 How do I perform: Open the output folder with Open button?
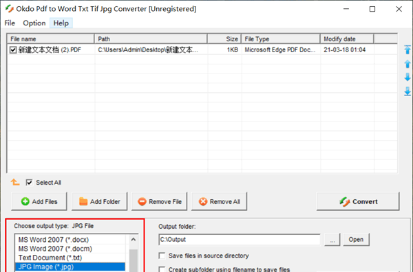pyautogui.click(x=356, y=240)
